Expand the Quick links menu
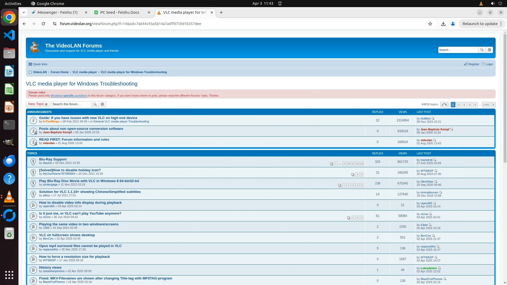Image resolution: width=507 pixels, height=285 pixels. pos(38,64)
